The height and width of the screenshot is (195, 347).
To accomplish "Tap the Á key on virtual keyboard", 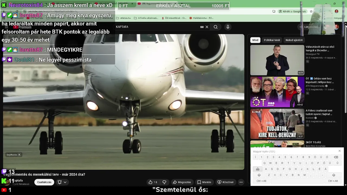I will [325, 169].
